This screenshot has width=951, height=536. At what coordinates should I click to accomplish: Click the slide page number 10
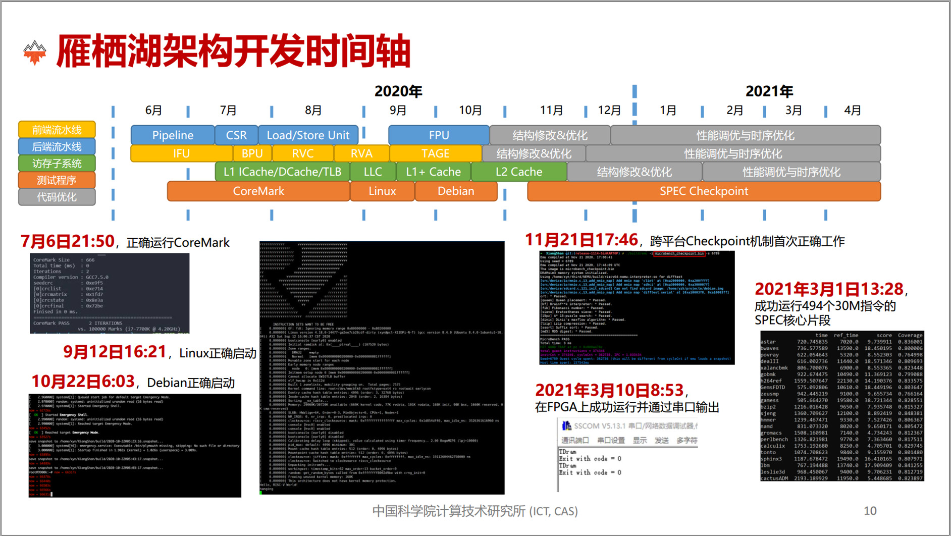pyautogui.click(x=870, y=511)
